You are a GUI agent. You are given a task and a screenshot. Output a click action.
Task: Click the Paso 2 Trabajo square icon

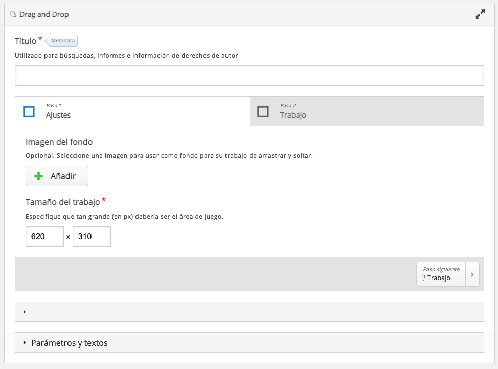coord(263,111)
